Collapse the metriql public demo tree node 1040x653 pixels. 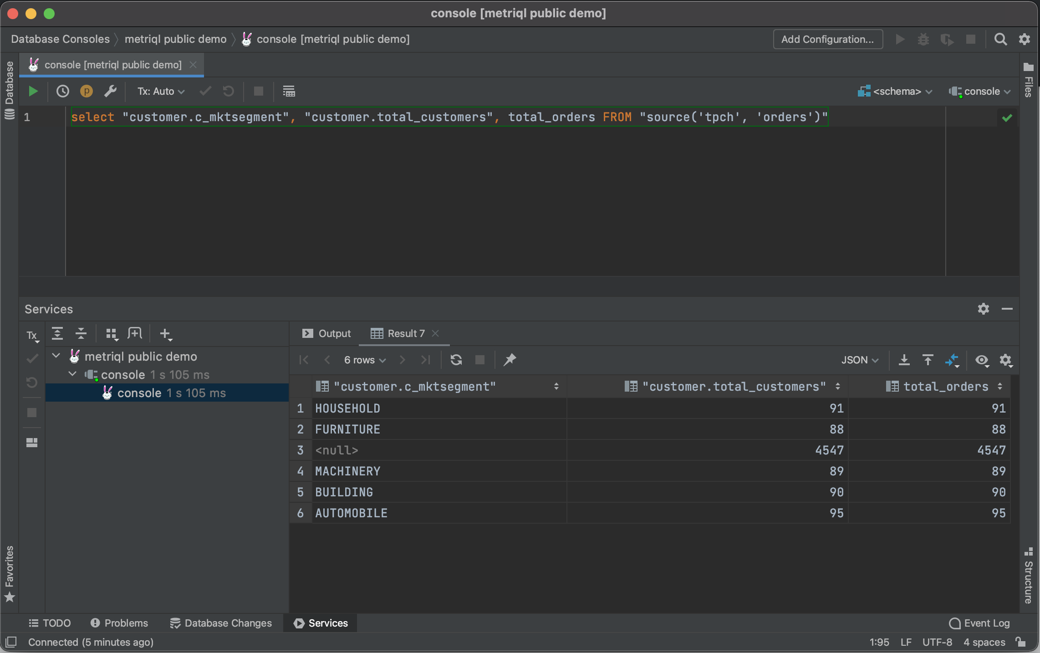[56, 356]
